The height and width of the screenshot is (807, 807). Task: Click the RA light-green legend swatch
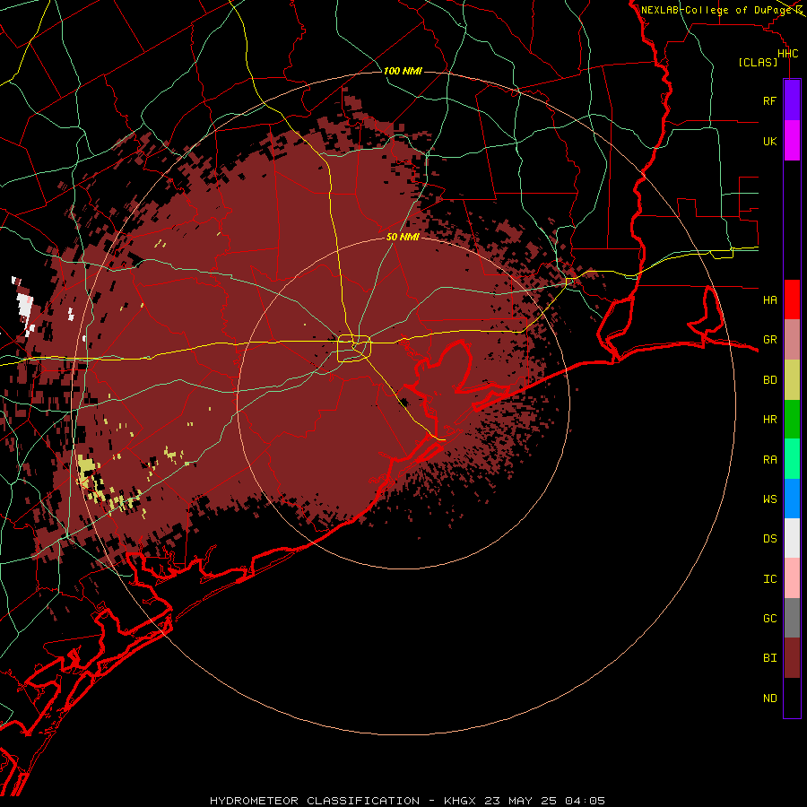tap(792, 459)
